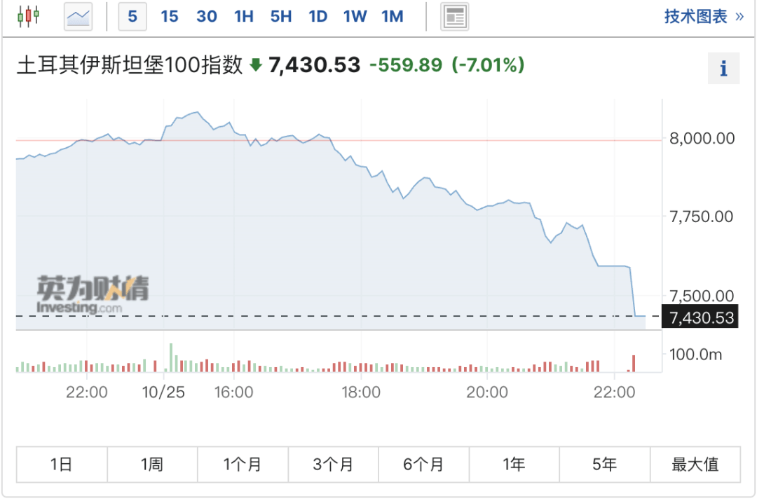
Task: Open the 技术图表 technical chart link
Action: coord(704,16)
